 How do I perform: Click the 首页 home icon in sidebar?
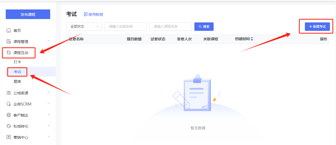click(9, 31)
